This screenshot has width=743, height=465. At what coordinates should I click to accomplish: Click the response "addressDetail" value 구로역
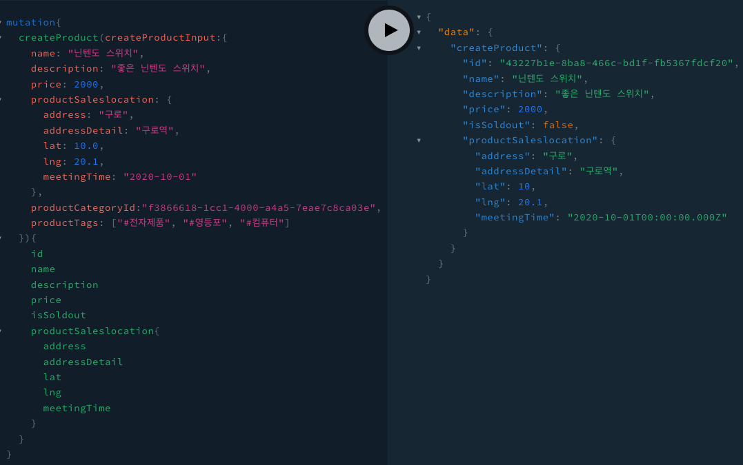pos(599,172)
